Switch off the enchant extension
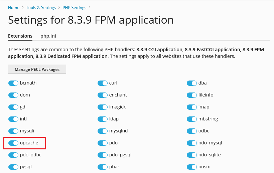 [103, 95]
